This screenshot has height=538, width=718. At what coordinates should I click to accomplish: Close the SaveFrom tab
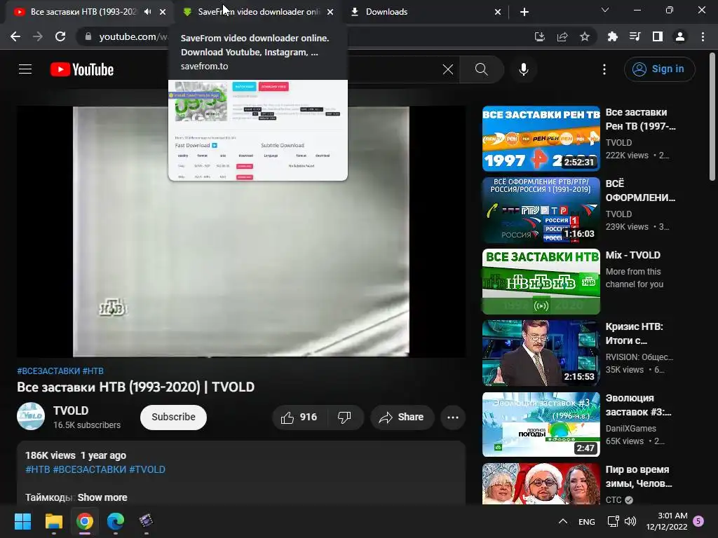[330, 12]
